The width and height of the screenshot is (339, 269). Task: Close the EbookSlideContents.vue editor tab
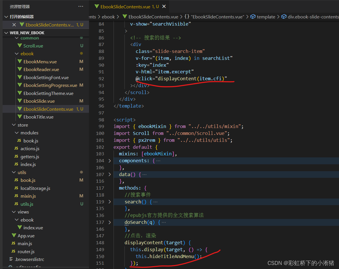click(x=164, y=7)
